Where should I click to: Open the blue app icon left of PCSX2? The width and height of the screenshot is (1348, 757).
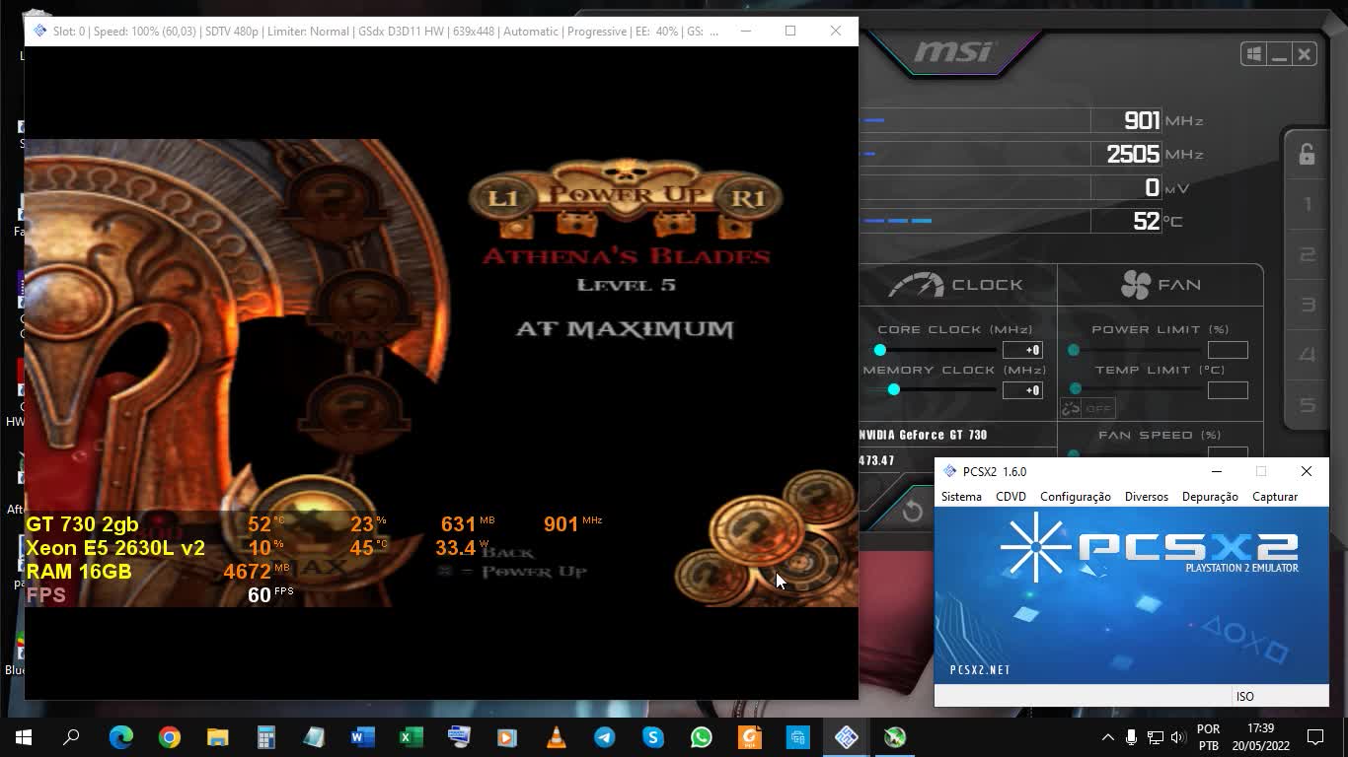797,737
